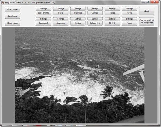Open Settings above the Sepia button
Viewport: 161px width, 127px height.
coord(60,9)
